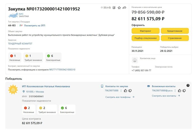The image size is (196, 132).
Task: Click the share arrow icon
Action: point(124,8)
